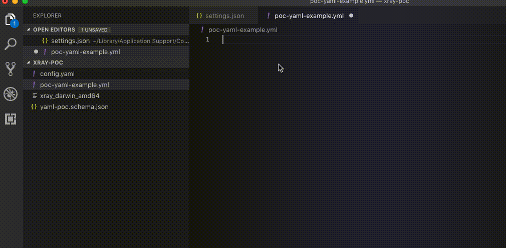Click line number 1 in the gutter
This screenshot has height=248, width=506.
pos(207,39)
